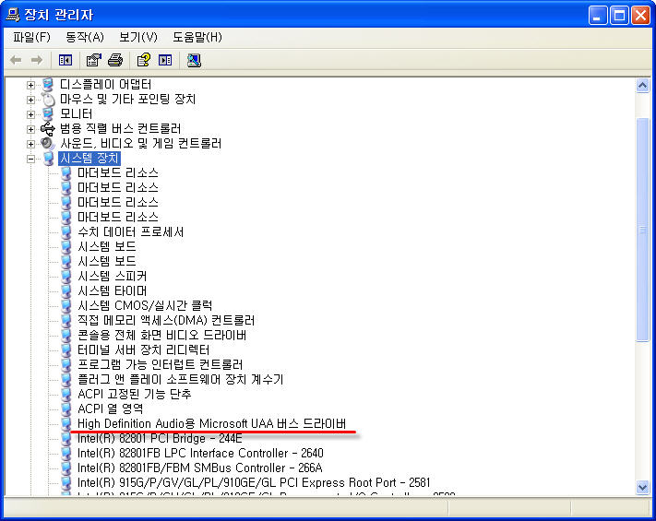
Task: Select 915G PCI Express Root Port - 2581 label
Action: (x=254, y=482)
